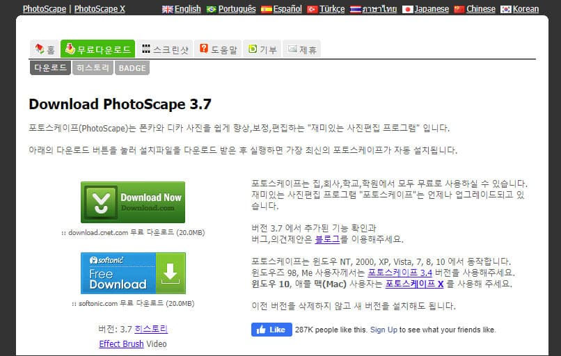Click the Download PhotoScape 3.7 heading
561x356 pixels.
[x=120, y=104]
